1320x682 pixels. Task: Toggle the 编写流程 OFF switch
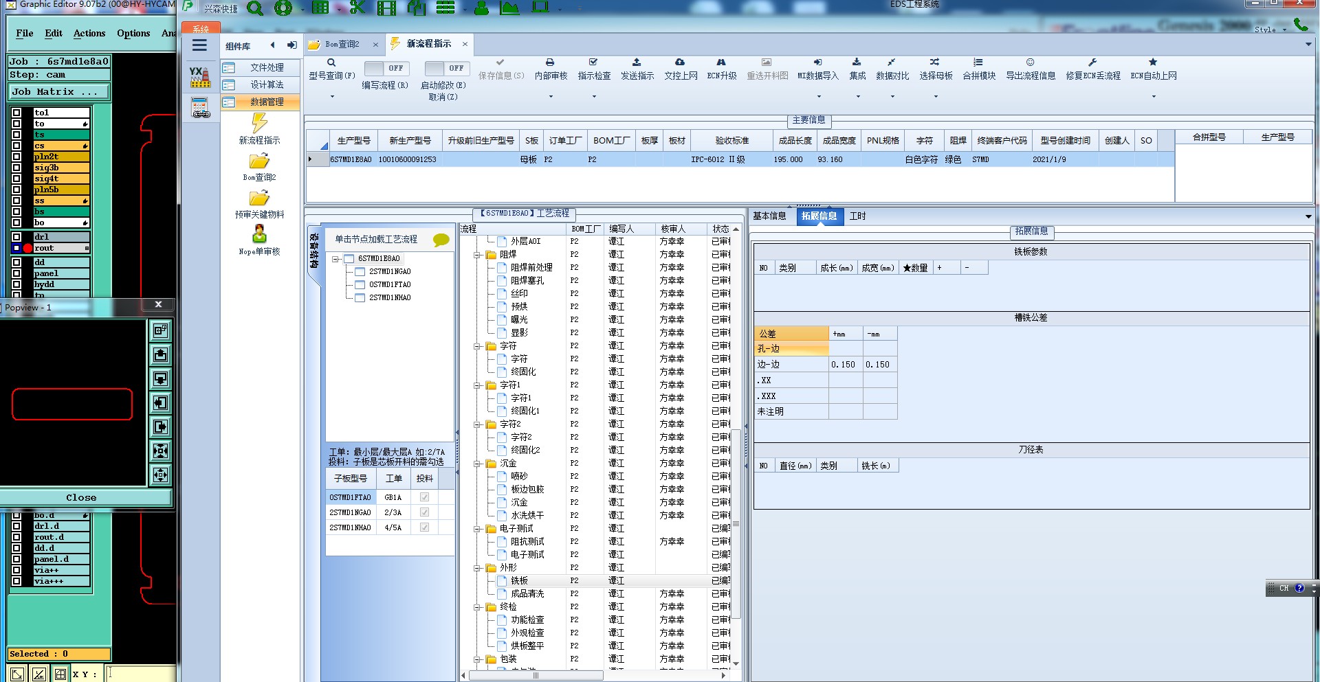pos(386,68)
